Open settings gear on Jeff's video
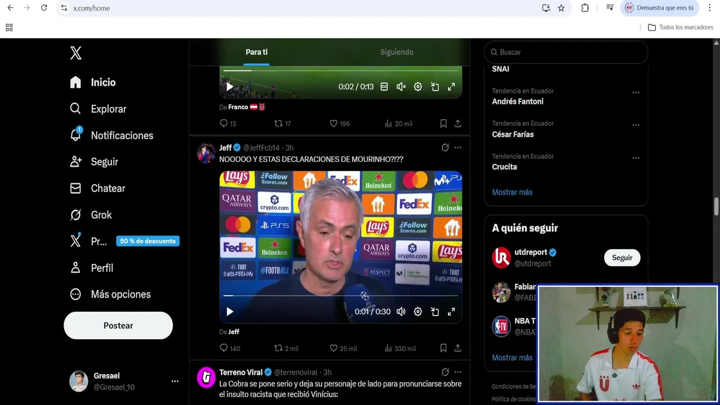This screenshot has height=405, width=720. tap(418, 312)
